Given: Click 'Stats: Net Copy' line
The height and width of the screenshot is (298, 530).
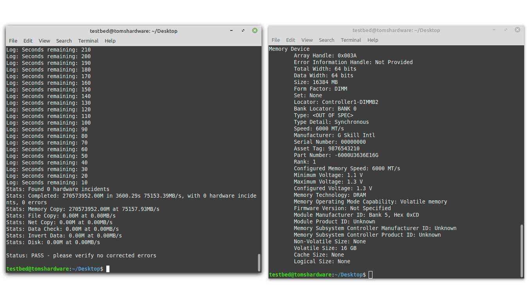Looking at the screenshot, I should click(59, 222).
